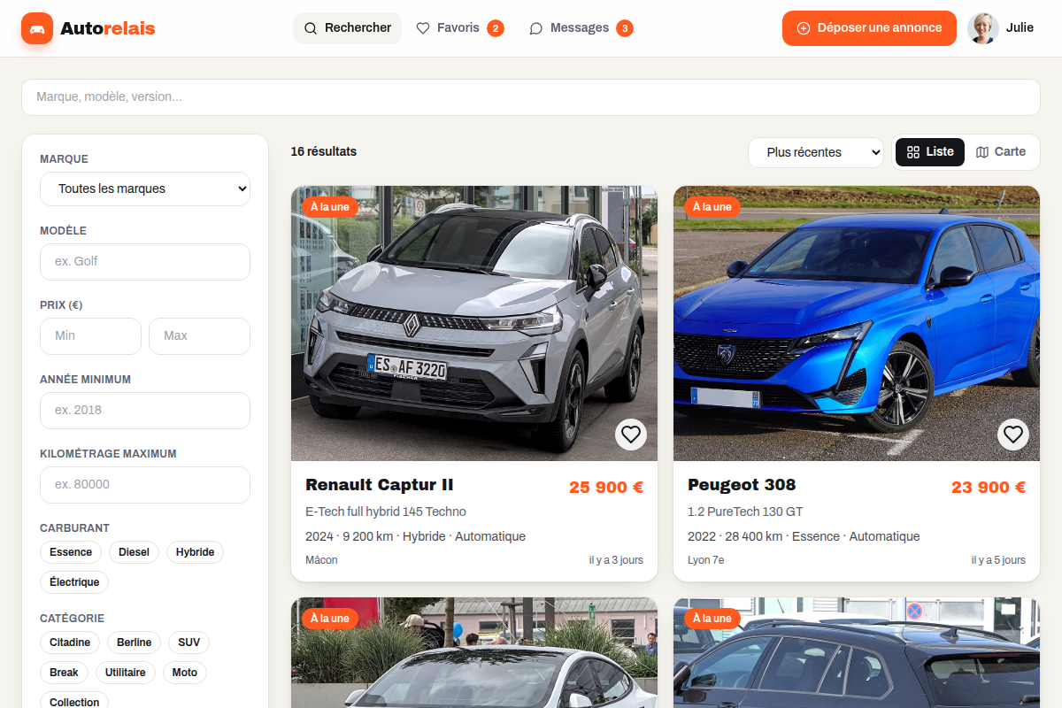This screenshot has height=708, width=1062.
Task: Click the 16 résultats count
Action: (x=324, y=152)
